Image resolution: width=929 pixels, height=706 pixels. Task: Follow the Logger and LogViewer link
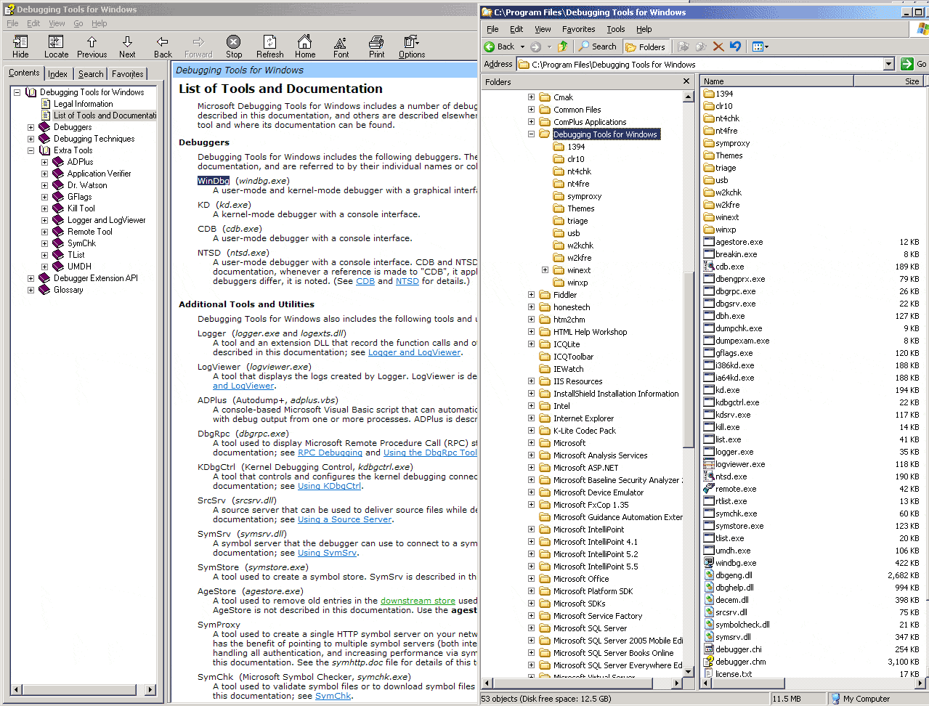coord(414,352)
